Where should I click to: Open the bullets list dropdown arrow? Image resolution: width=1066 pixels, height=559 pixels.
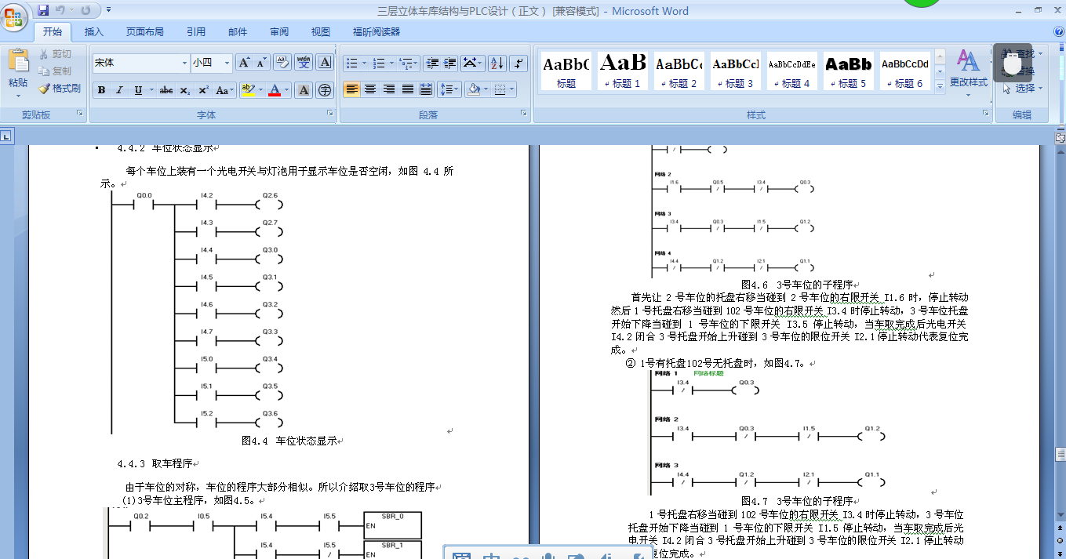pos(364,63)
